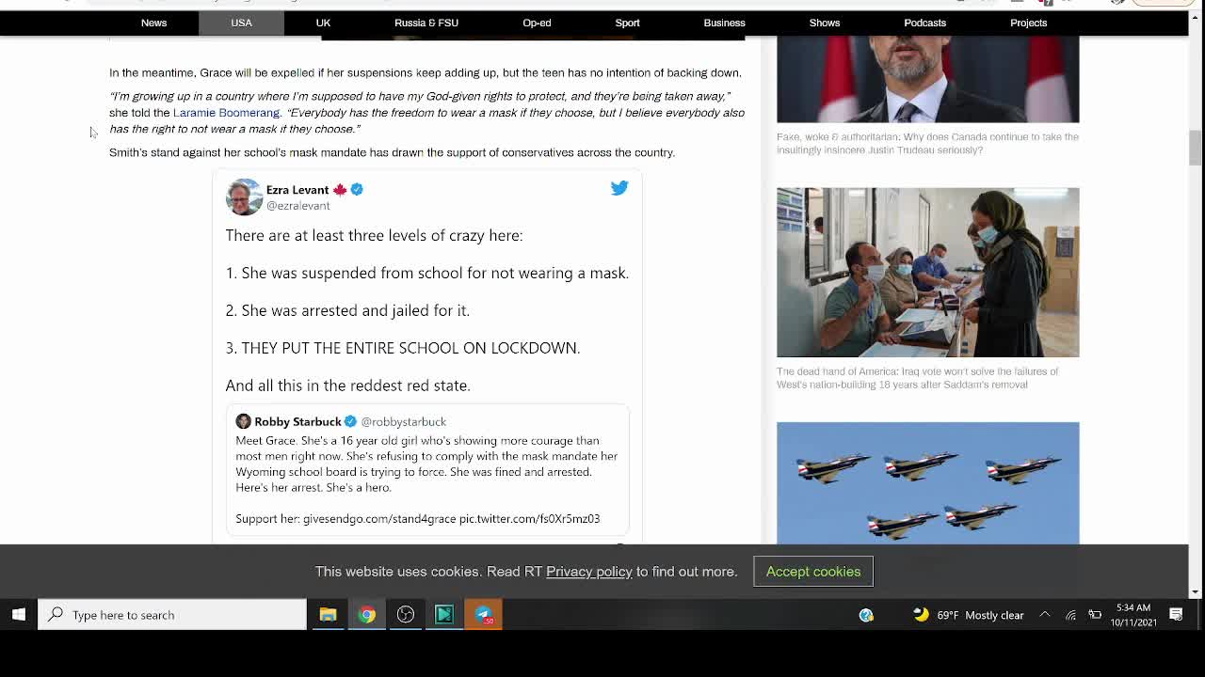Open Telegram from the taskbar
The image size is (1205, 677).
point(483,615)
